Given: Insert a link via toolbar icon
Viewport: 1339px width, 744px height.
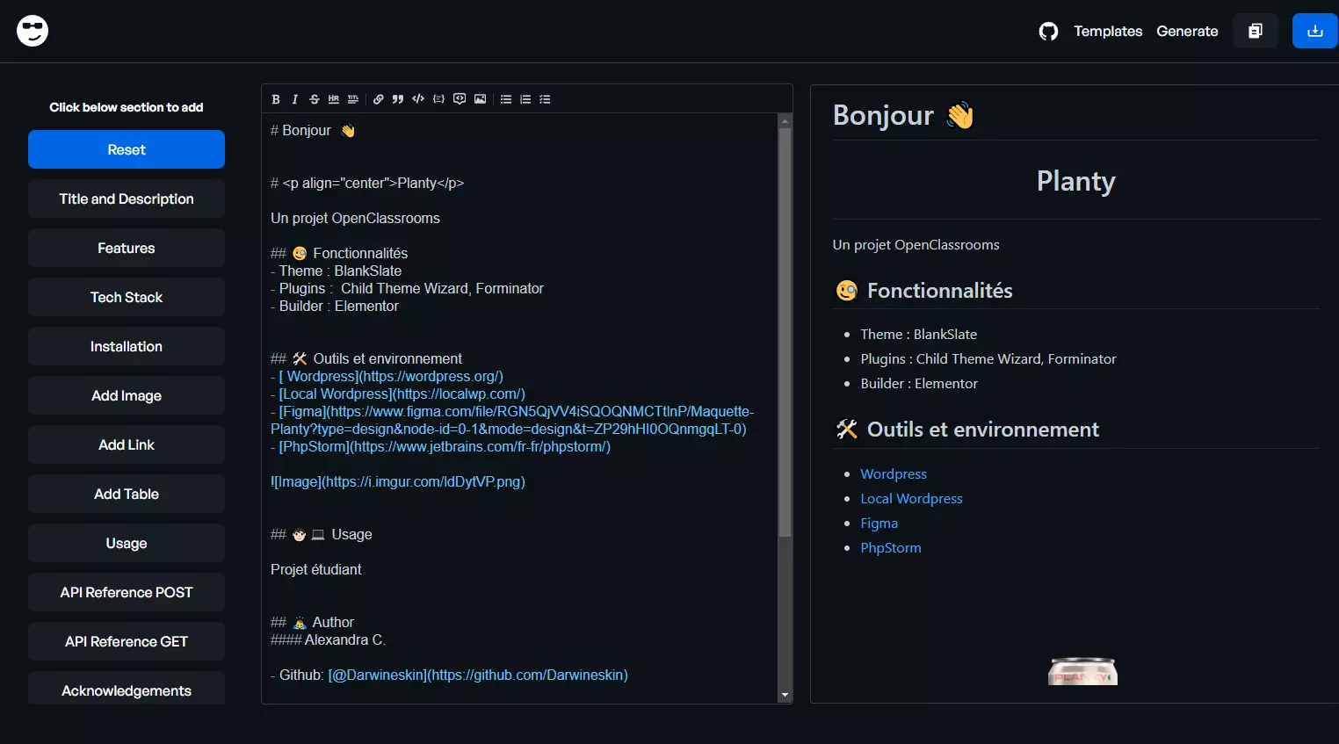Looking at the screenshot, I should pyautogui.click(x=379, y=99).
